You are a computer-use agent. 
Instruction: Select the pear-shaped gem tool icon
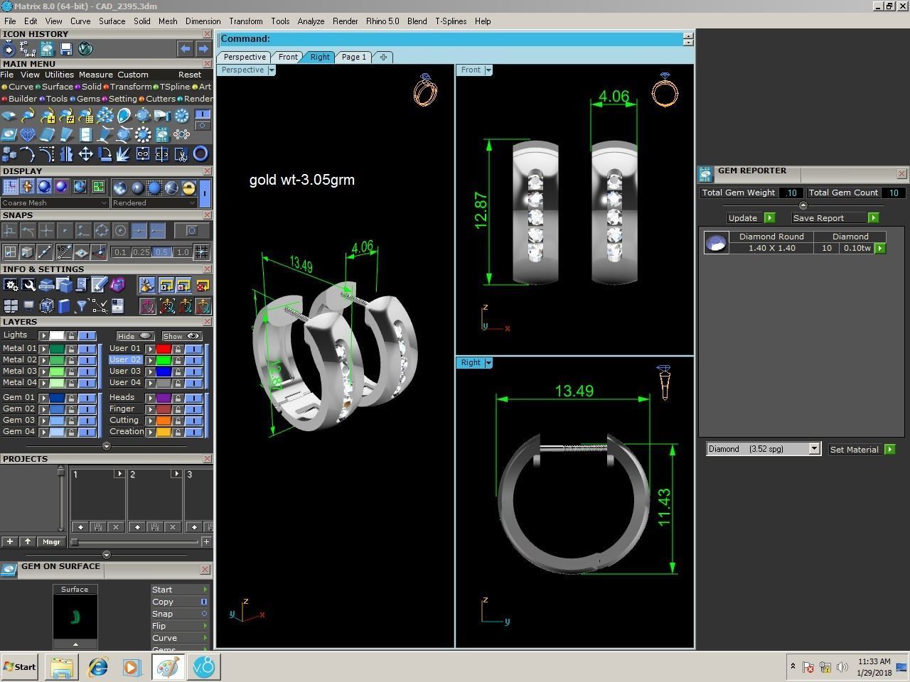(x=124, y=116)
